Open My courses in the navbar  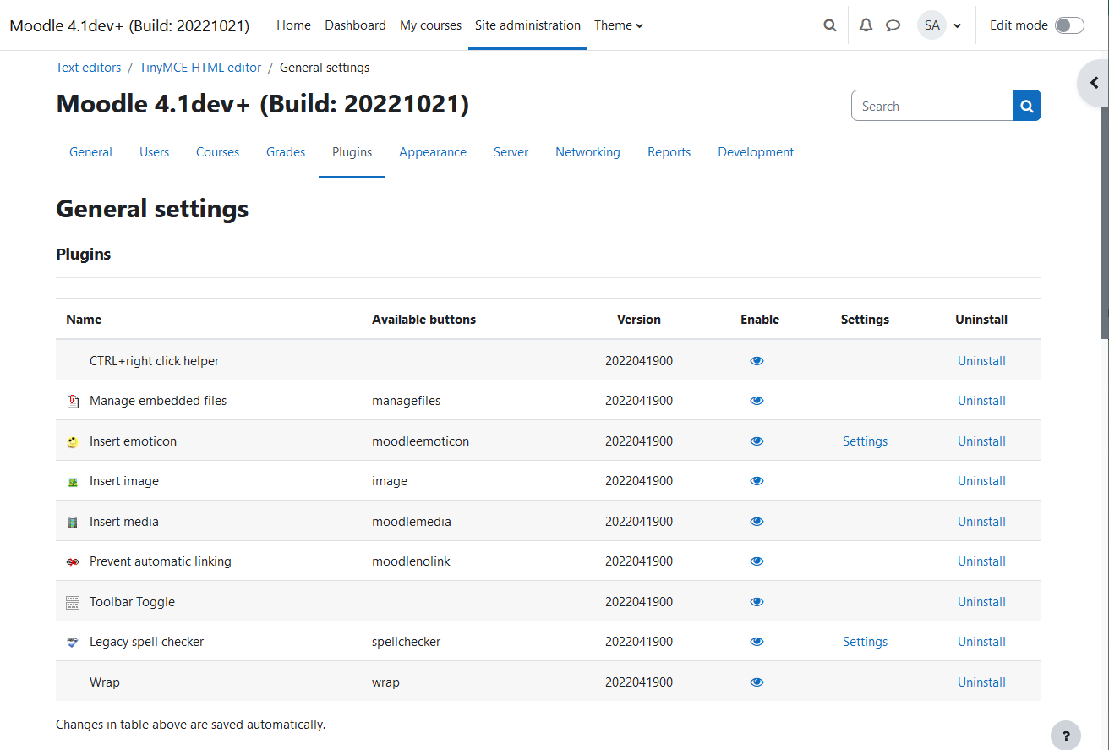(x=430, y=25)
